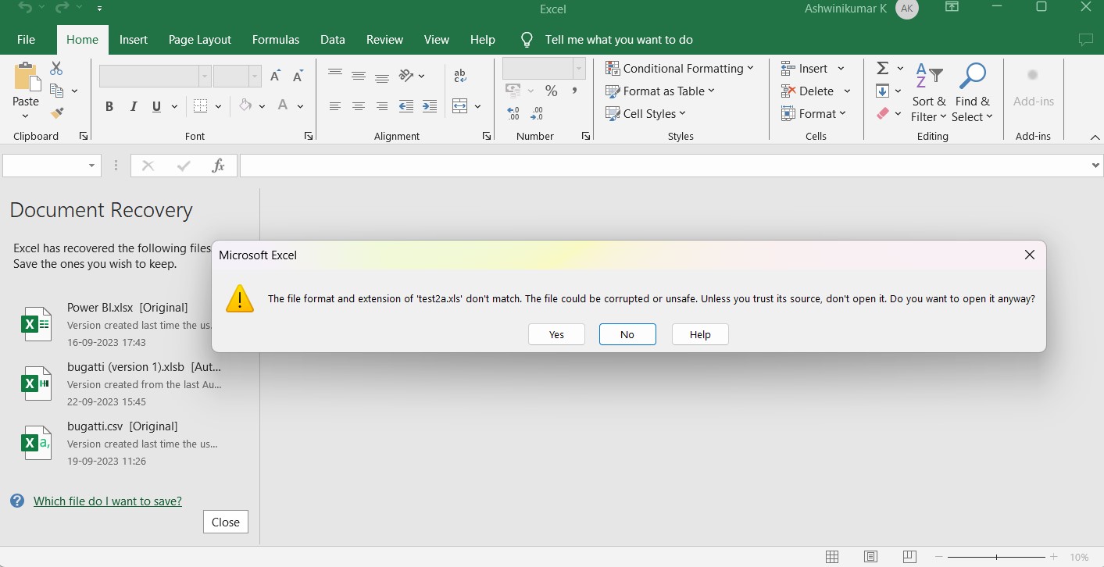1104x567 pixels.
Task: Toggle Bold formatting
Action: pos(109,106)
